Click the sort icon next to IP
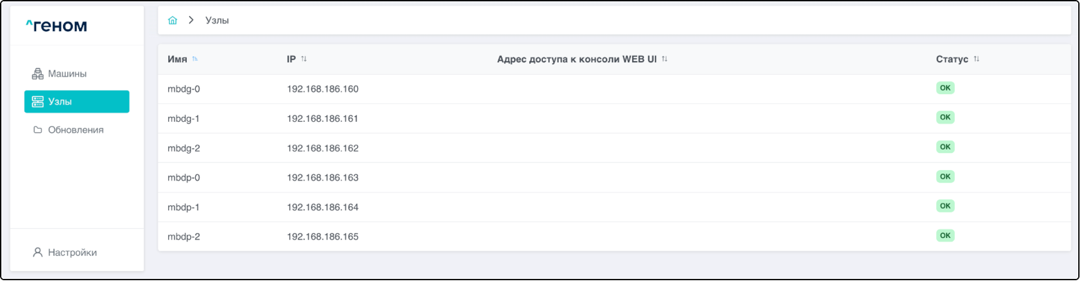The width and height of the screenshot is (1083, 283). (x=303, y=60)
